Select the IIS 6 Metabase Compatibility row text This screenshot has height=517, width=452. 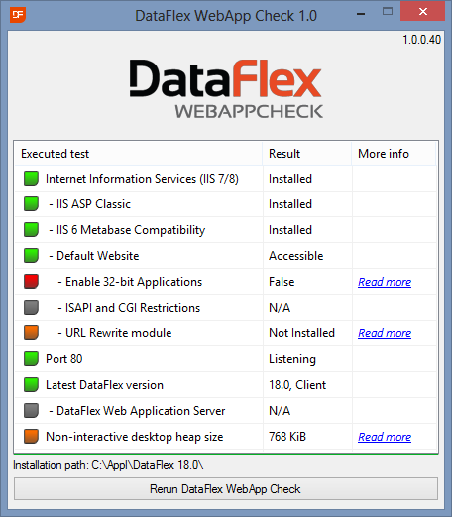click(x=127, y=230)
